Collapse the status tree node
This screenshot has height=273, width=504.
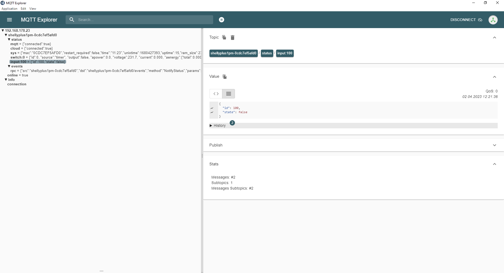[x=9, y=40]
